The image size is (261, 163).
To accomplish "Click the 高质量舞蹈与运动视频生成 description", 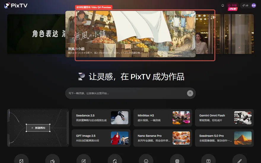I will tap(91, 120).
